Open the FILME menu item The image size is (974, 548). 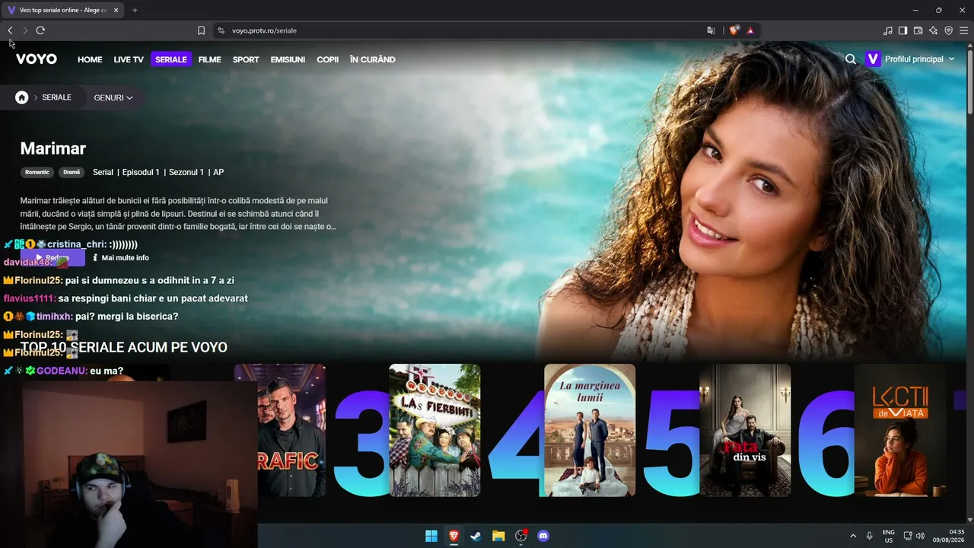point(209,59)
